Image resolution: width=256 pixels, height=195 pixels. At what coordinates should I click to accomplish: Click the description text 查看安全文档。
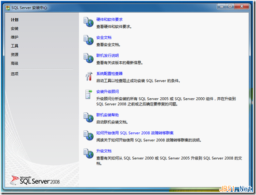pyautogui.click(x=108, y=45)
